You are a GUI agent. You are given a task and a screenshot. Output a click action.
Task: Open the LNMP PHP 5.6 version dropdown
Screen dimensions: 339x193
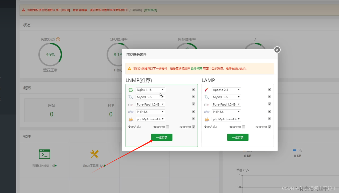(150, 112)
